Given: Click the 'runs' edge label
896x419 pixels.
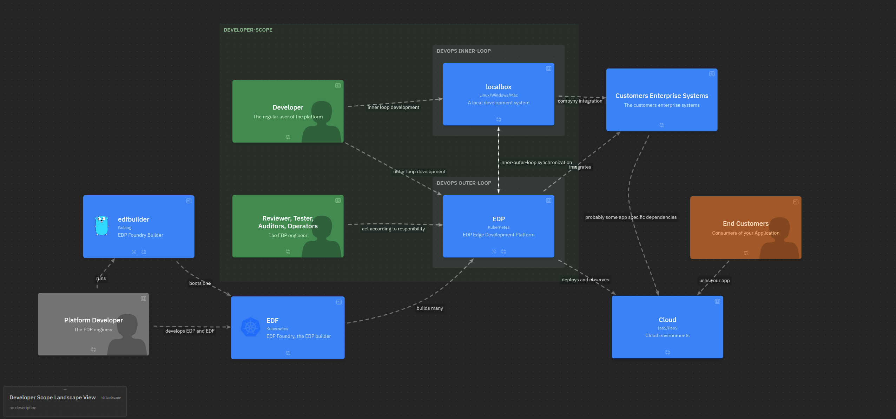Looking at the screenshot, I should (x=101, y=279).
